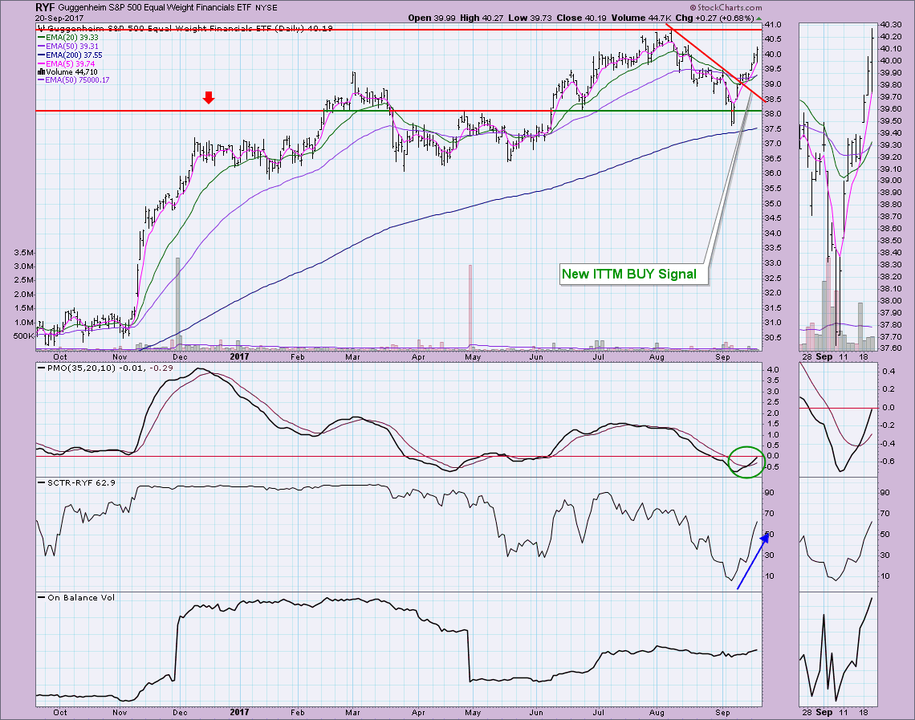
Task: Click the Close 40.19 value
Action: pos(580,18)
